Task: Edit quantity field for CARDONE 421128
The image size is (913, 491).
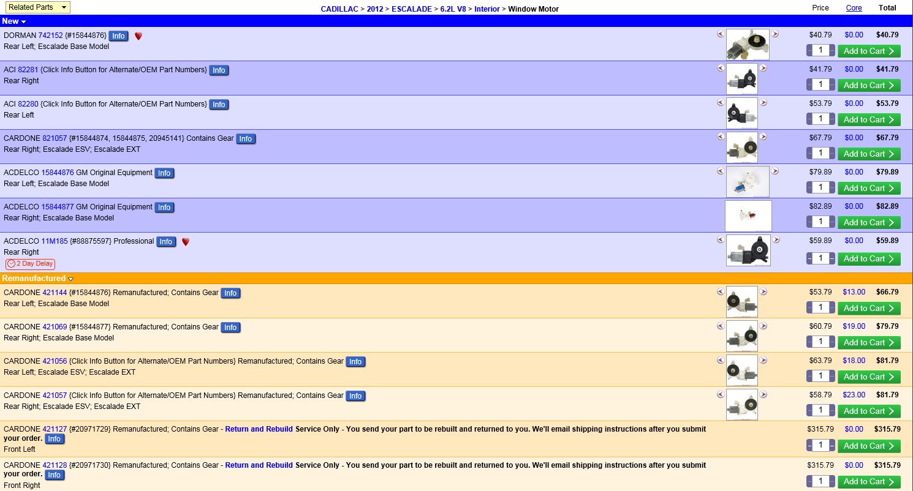Action: pyautogui.click(x=820, y=481)
